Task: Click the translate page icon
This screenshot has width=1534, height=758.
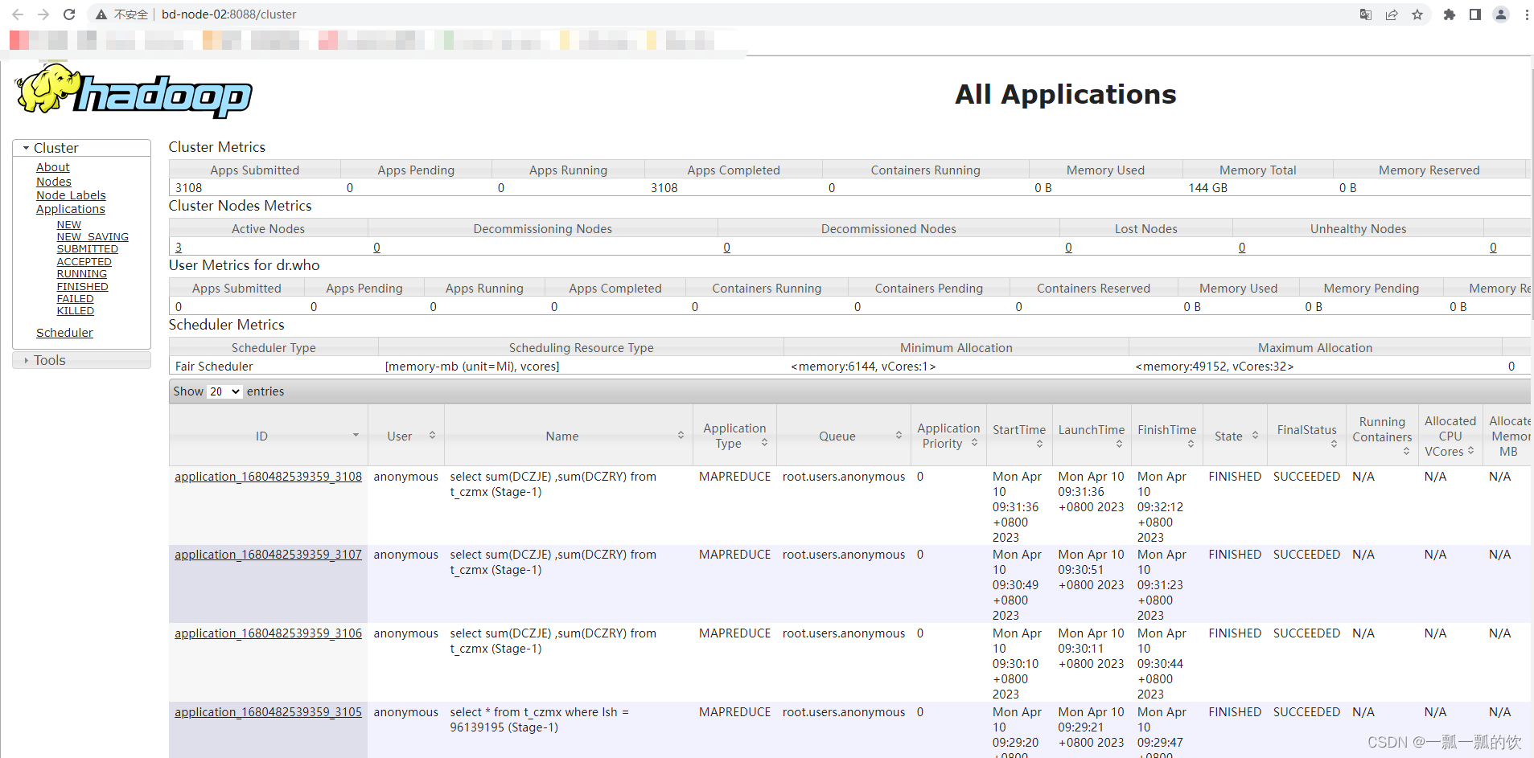Action: [x=1366, y=14]
